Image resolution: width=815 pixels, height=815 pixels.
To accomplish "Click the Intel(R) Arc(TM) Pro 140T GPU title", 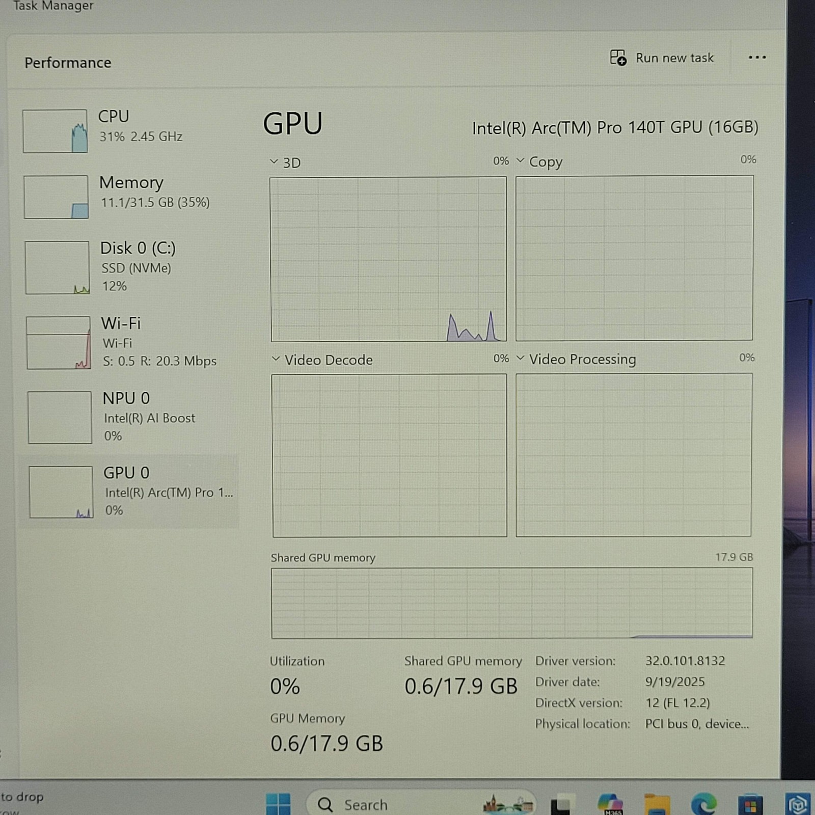I will [615, 127].
